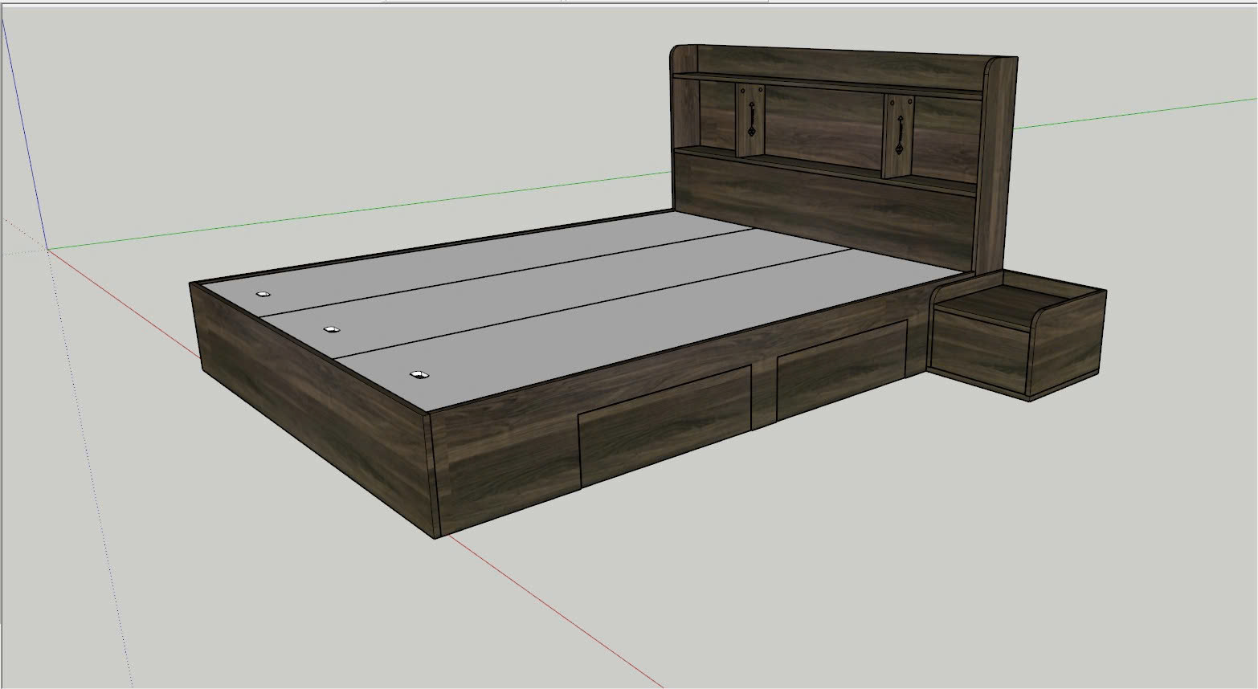Screen dimensions: 1258x689
Task: Click the hole on the middle bed slat
Action: [330, 329]
